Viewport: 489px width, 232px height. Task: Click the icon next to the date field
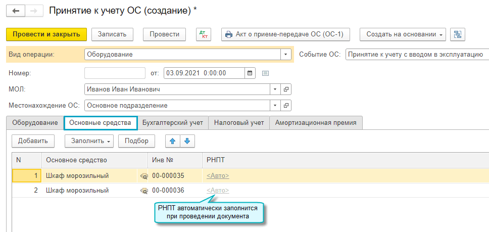265,73
